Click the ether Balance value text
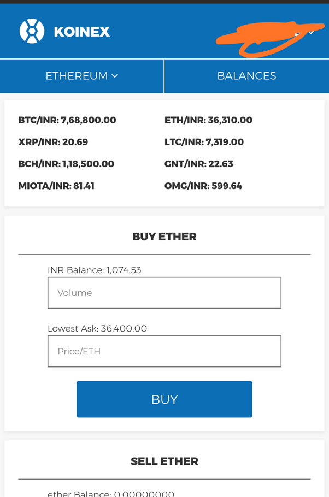 [111, 493]
